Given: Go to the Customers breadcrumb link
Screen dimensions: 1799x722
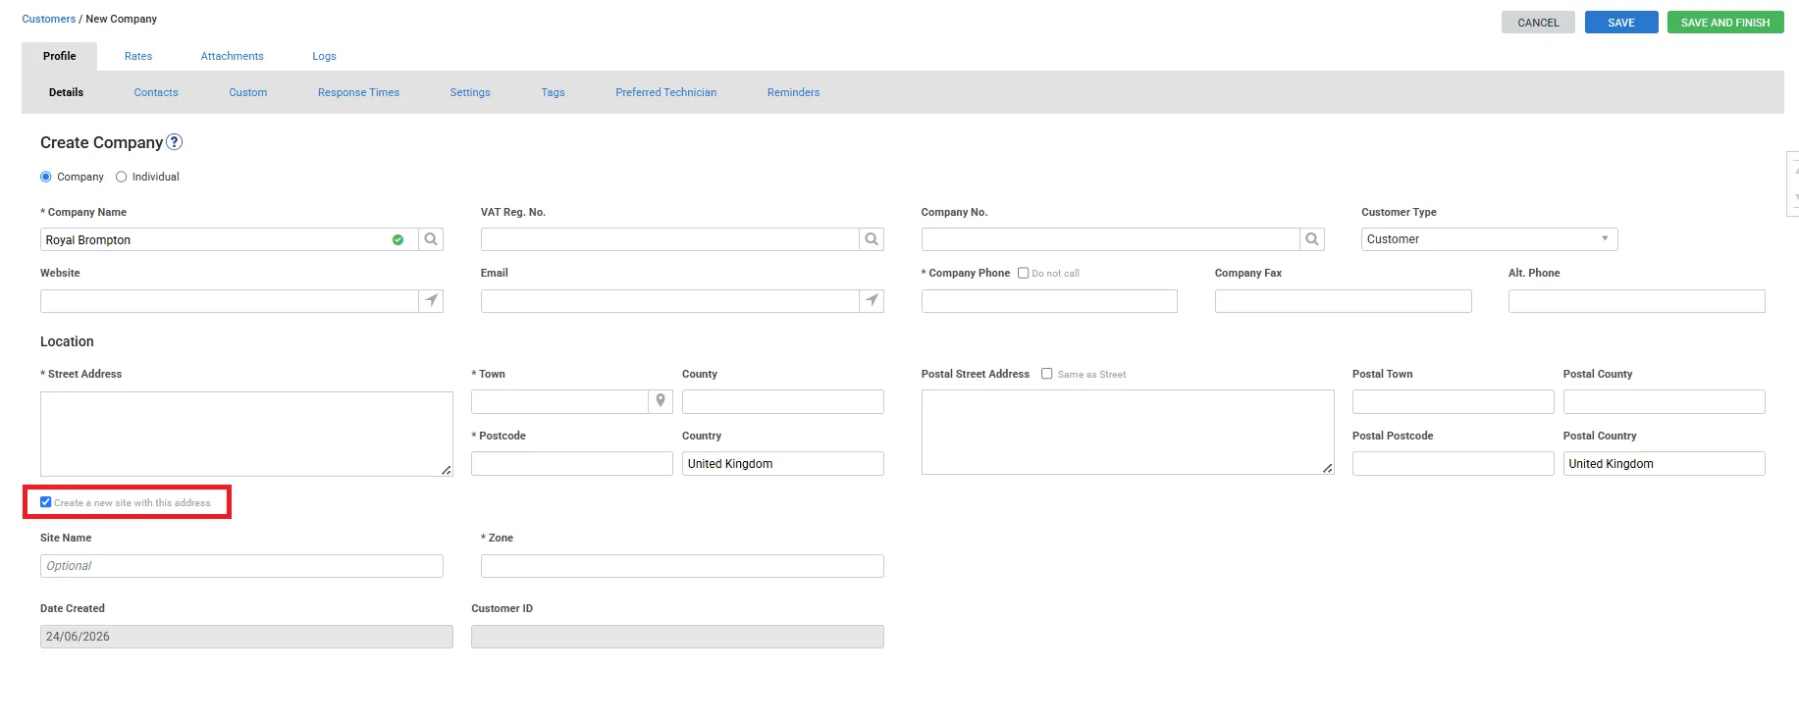Looking at the screenshot, I should click(x=48, y=19).
